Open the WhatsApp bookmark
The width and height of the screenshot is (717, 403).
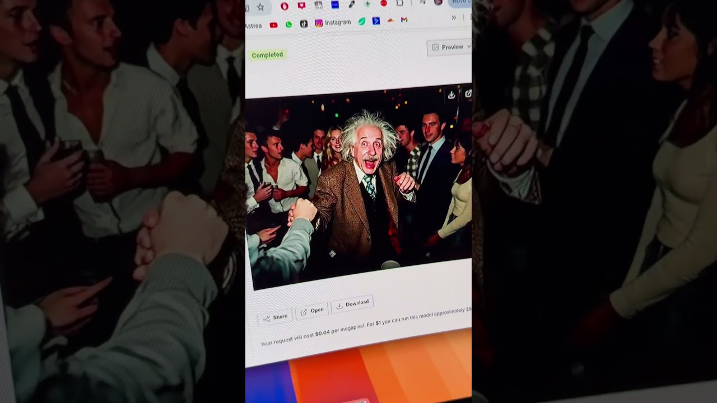point(288,25)
